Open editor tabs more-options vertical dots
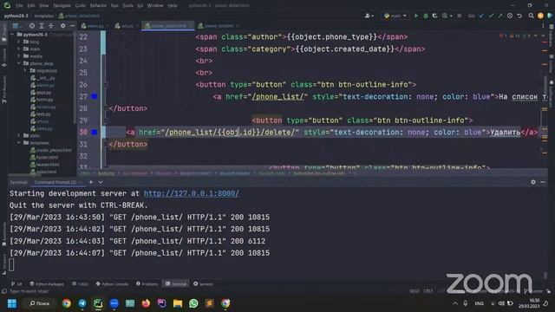The height and width of the screenshot is (312, 555). (x=543, y=26)
